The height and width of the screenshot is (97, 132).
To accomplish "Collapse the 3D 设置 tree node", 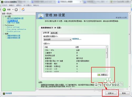I will coord(3,16).
